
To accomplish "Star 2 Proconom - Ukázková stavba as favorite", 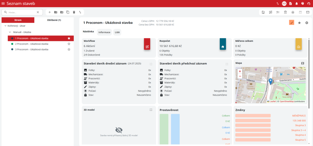I will (x=69, y=44).
